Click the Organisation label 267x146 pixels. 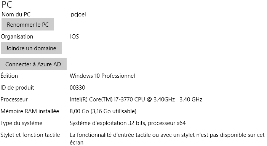click(17, 37)
